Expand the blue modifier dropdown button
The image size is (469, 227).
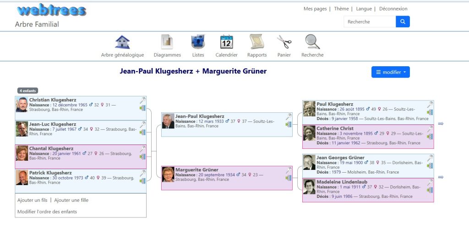pyautogui.click(x=390, y=72)
